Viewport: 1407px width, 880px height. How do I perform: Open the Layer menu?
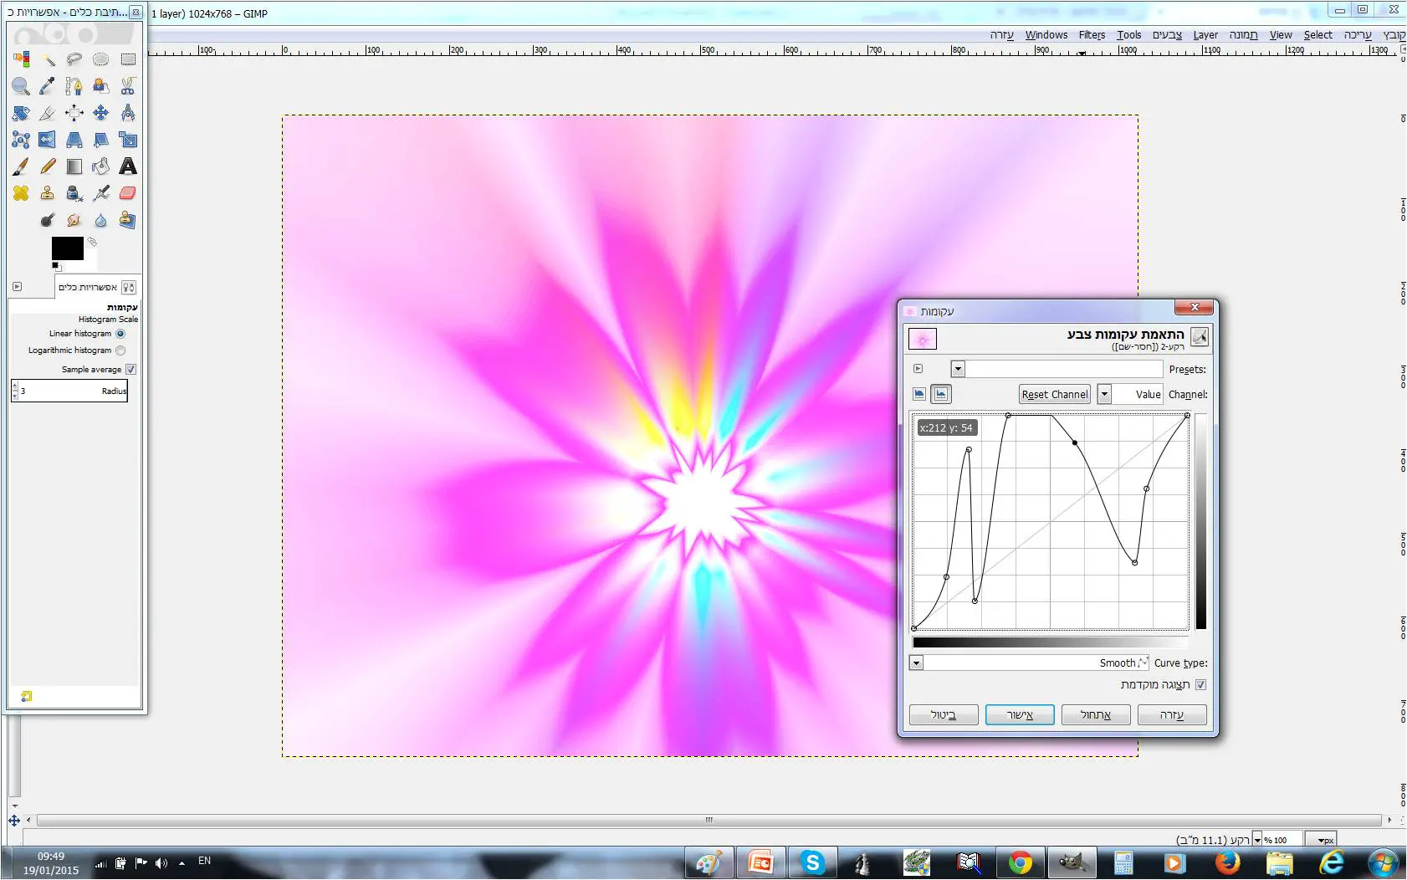click(x=1205, y=35)
